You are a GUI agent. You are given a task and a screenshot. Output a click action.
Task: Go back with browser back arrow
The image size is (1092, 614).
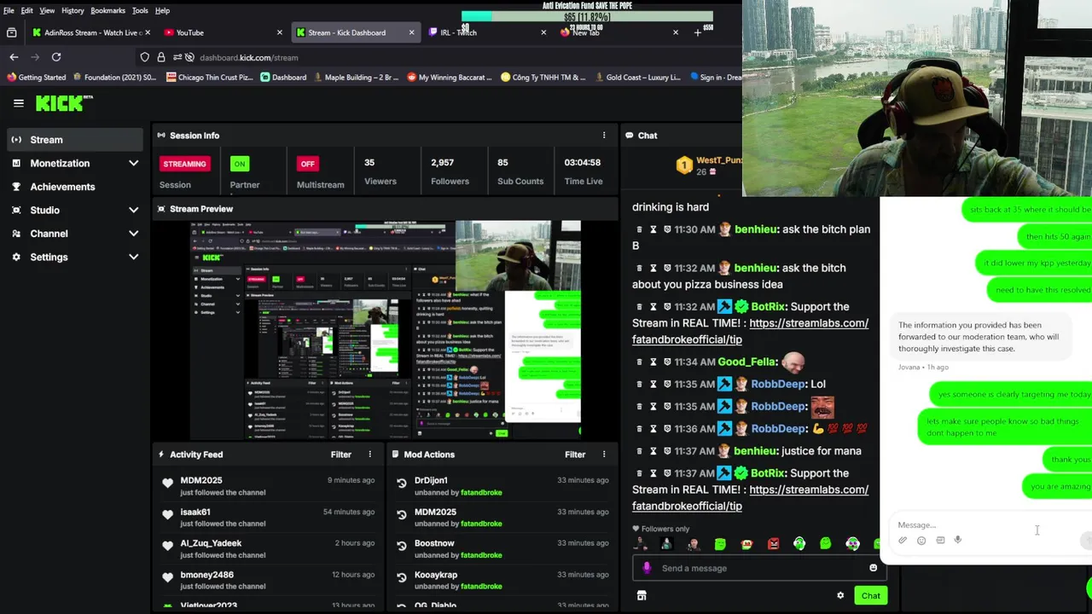coord(14,57)
